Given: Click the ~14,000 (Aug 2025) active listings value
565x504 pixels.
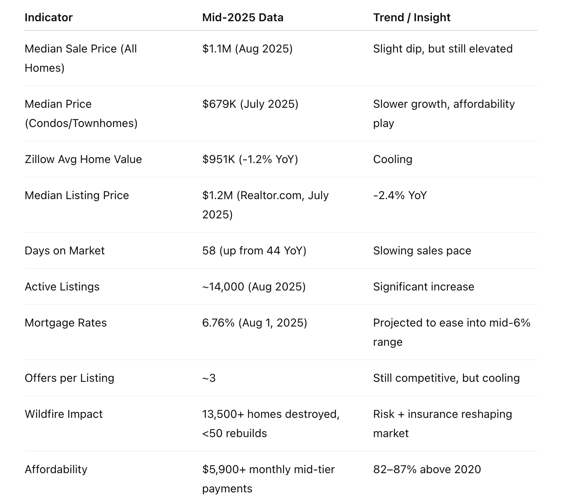Looking at the screenshot, I should tap(254, 287).
